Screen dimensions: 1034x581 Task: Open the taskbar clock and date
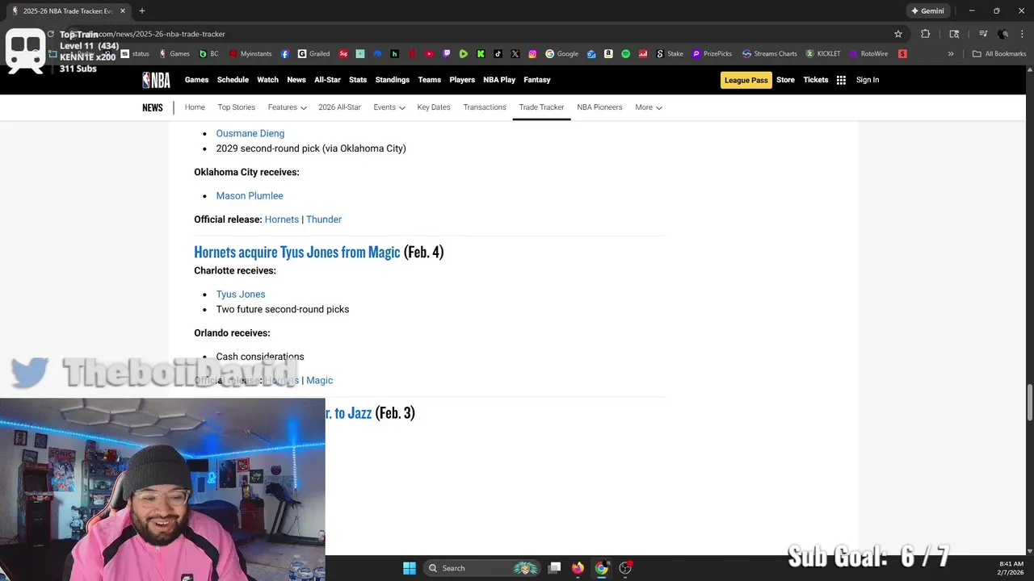[x=1011, y=568]
